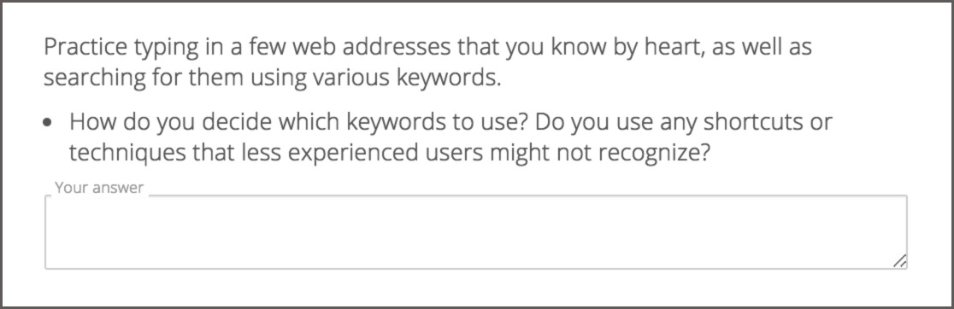Click the 'How do you decide which keywords' question
954x309 pixels.
[450, 137]
